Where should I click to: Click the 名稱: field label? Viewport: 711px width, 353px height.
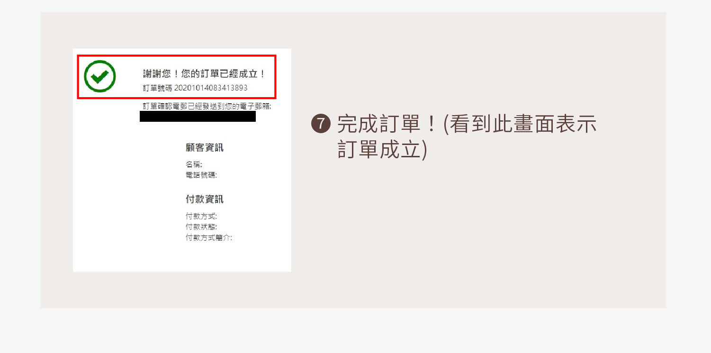(x=194, y=165)
